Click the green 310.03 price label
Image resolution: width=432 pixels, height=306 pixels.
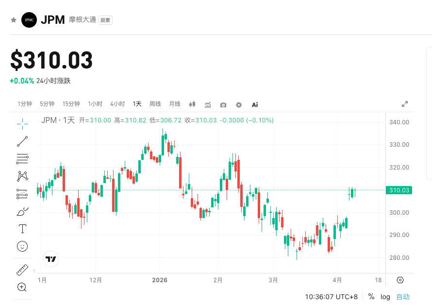(x=399, y=190)
